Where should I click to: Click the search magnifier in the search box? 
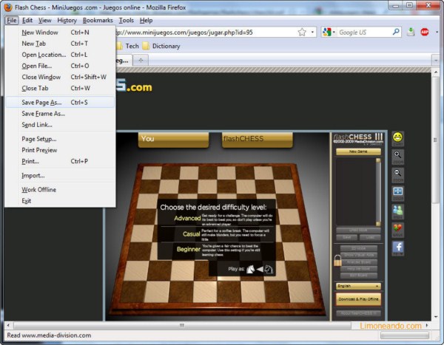point(396,32)
